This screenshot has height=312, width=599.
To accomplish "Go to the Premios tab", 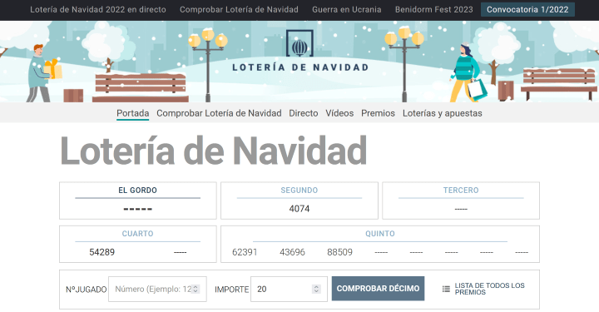I will coord(378,113).
